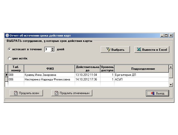Click tab number cell '008'

(16, 75)
